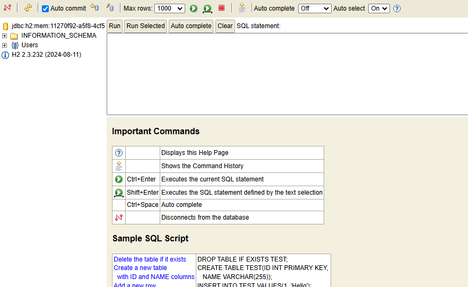Click the Auto complete button above the editor
The width and height of the screenshot is (468, 287).
click(191, 26)
